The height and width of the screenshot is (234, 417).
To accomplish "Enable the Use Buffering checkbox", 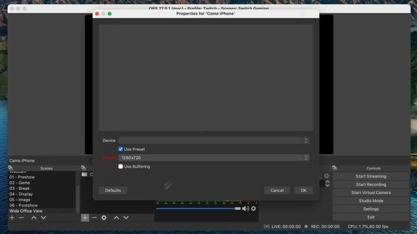I will click(x=121, y=166).
